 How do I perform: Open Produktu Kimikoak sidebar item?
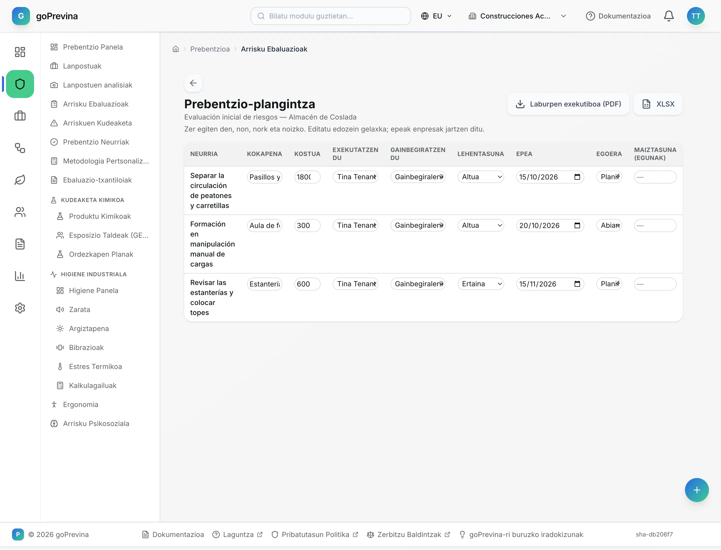click(x=103, y=216)
